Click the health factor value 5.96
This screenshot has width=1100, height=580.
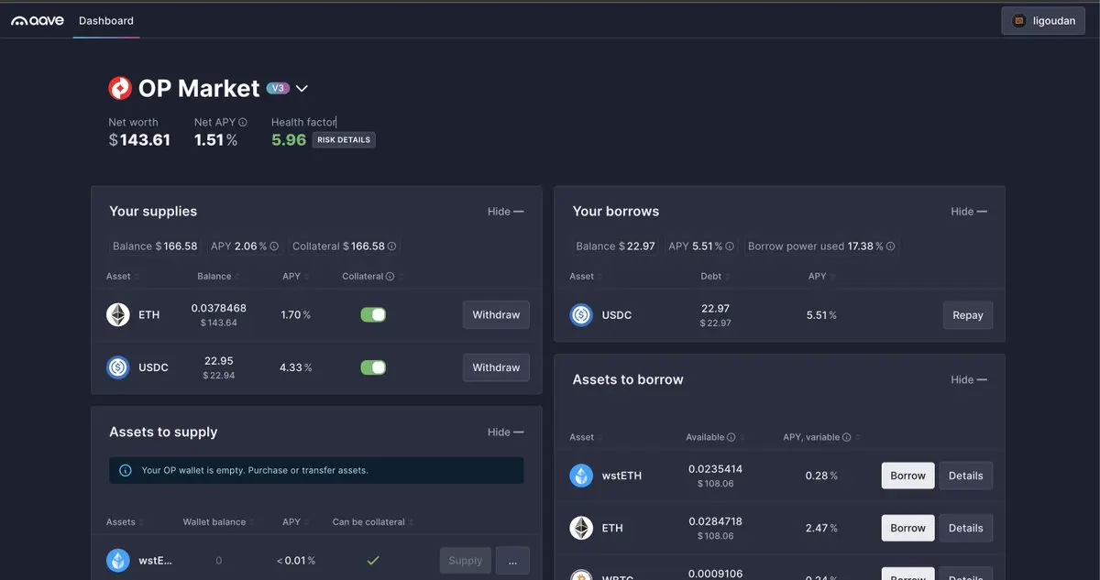coord(289,140)
